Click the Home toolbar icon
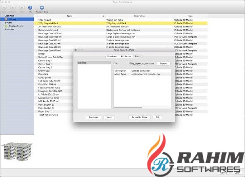Image resolution: width=245 pixels, height=177 pixels. point(22,8)
